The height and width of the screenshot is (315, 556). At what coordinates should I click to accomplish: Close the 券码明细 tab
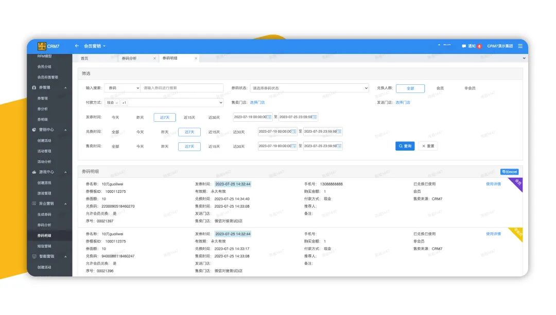click(196, 59)
